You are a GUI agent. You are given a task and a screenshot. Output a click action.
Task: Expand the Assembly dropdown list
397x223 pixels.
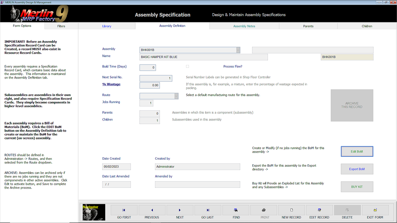pos(238,50)
